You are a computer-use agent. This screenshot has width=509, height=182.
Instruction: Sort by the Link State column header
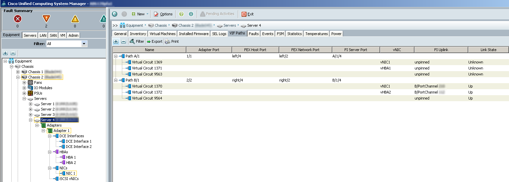[488, 50]
